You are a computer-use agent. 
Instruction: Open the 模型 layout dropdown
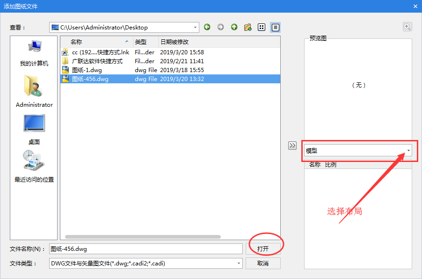tap(408, 151)
